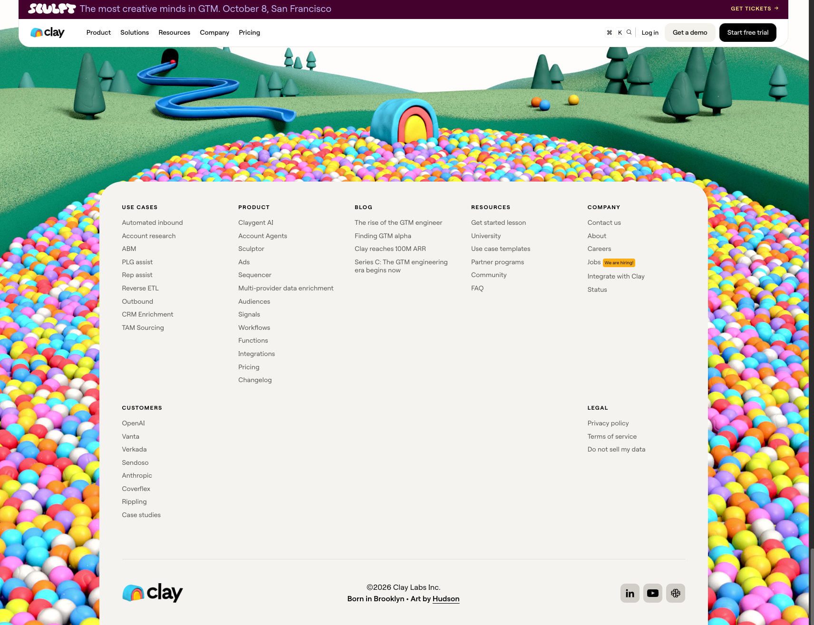Click the Log in link
Viewport: 814px width, 625px height.
[650, 32]
